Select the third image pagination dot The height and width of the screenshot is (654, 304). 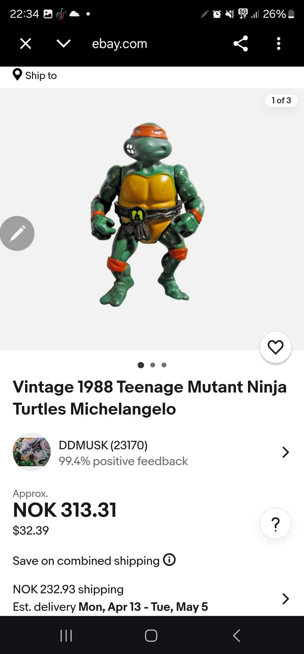tap(164, 365)
